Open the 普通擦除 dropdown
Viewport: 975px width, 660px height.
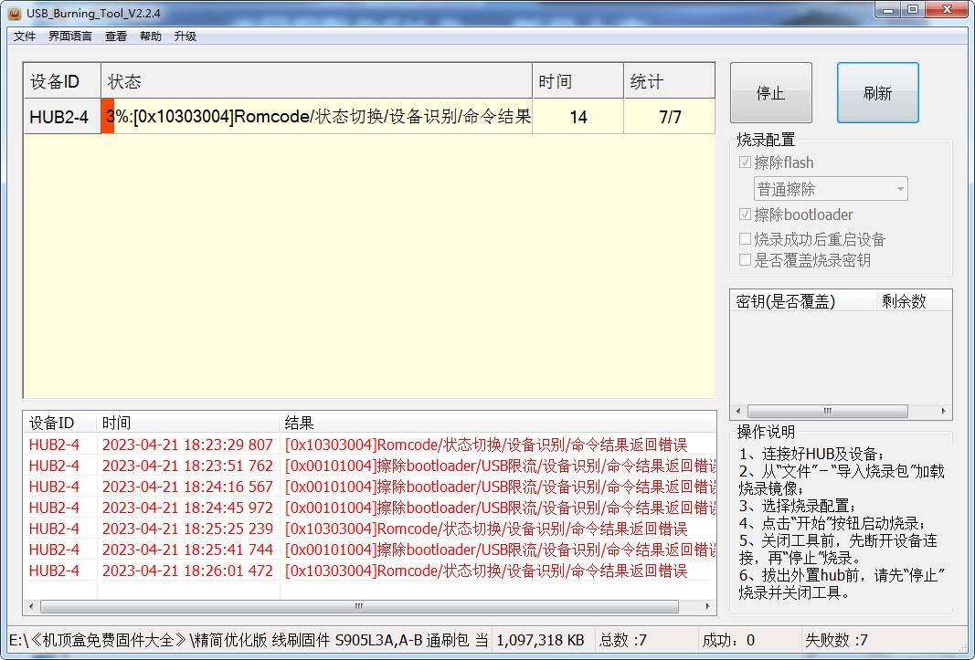pos(831,189)
